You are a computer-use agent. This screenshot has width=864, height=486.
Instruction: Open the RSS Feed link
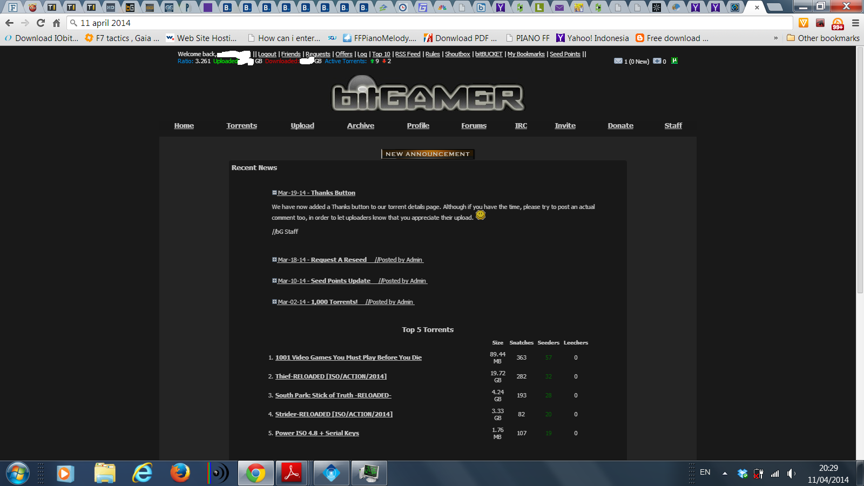click(408, 54)
